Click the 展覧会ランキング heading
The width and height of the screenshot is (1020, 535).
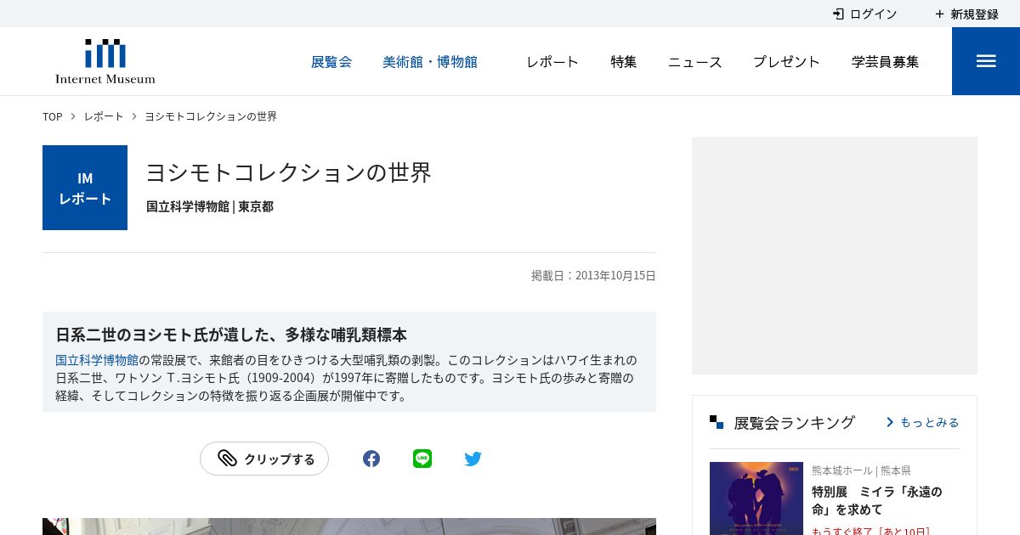click(x=795, y=422)
